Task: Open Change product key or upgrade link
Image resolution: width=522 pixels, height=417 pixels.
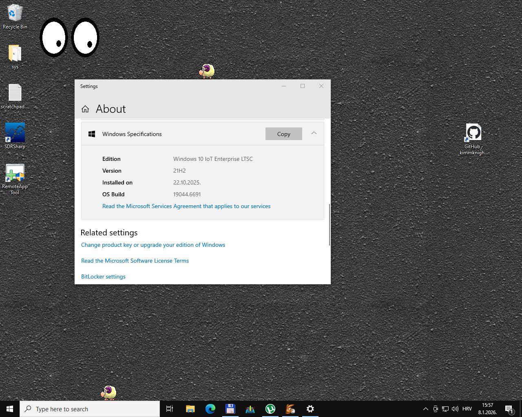Action: pos(153,245)
